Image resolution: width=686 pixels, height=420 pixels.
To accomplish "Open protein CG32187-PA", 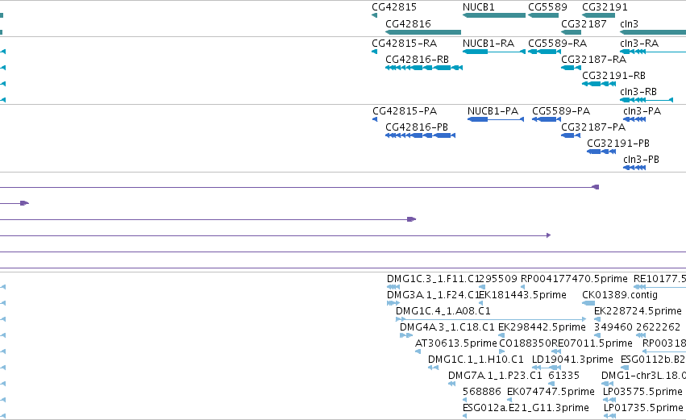I will coord(593,127).
